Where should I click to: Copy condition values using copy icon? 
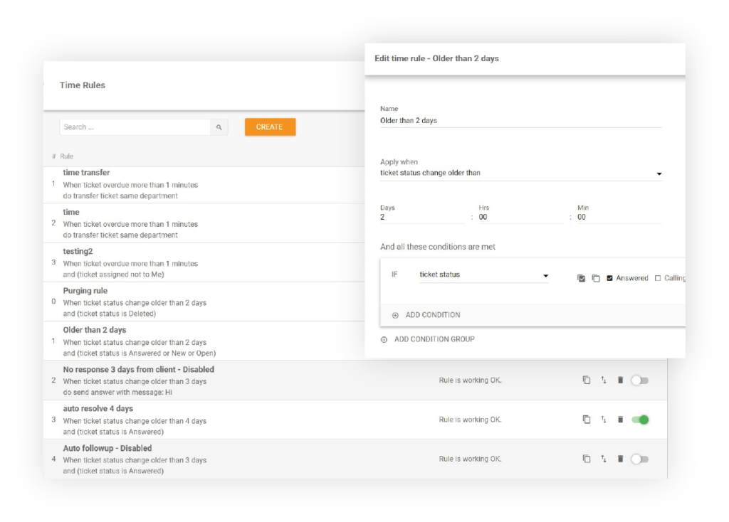(597, 276)
